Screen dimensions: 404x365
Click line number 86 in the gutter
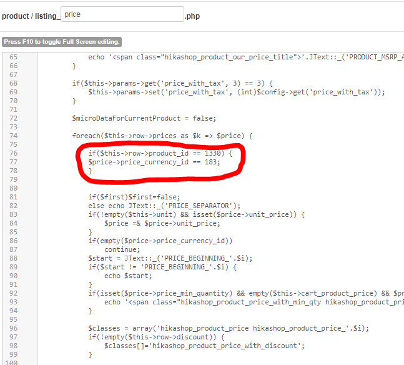click(x=13, y=241)
